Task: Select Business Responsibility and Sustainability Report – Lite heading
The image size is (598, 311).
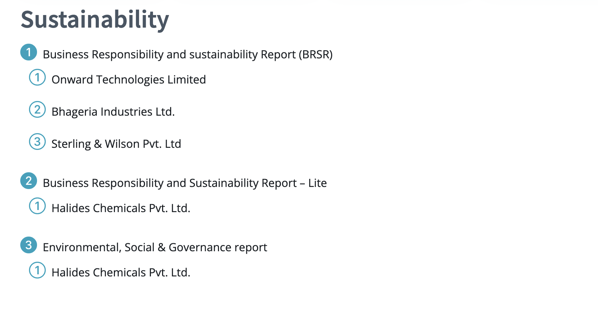Action: [185, 183]
